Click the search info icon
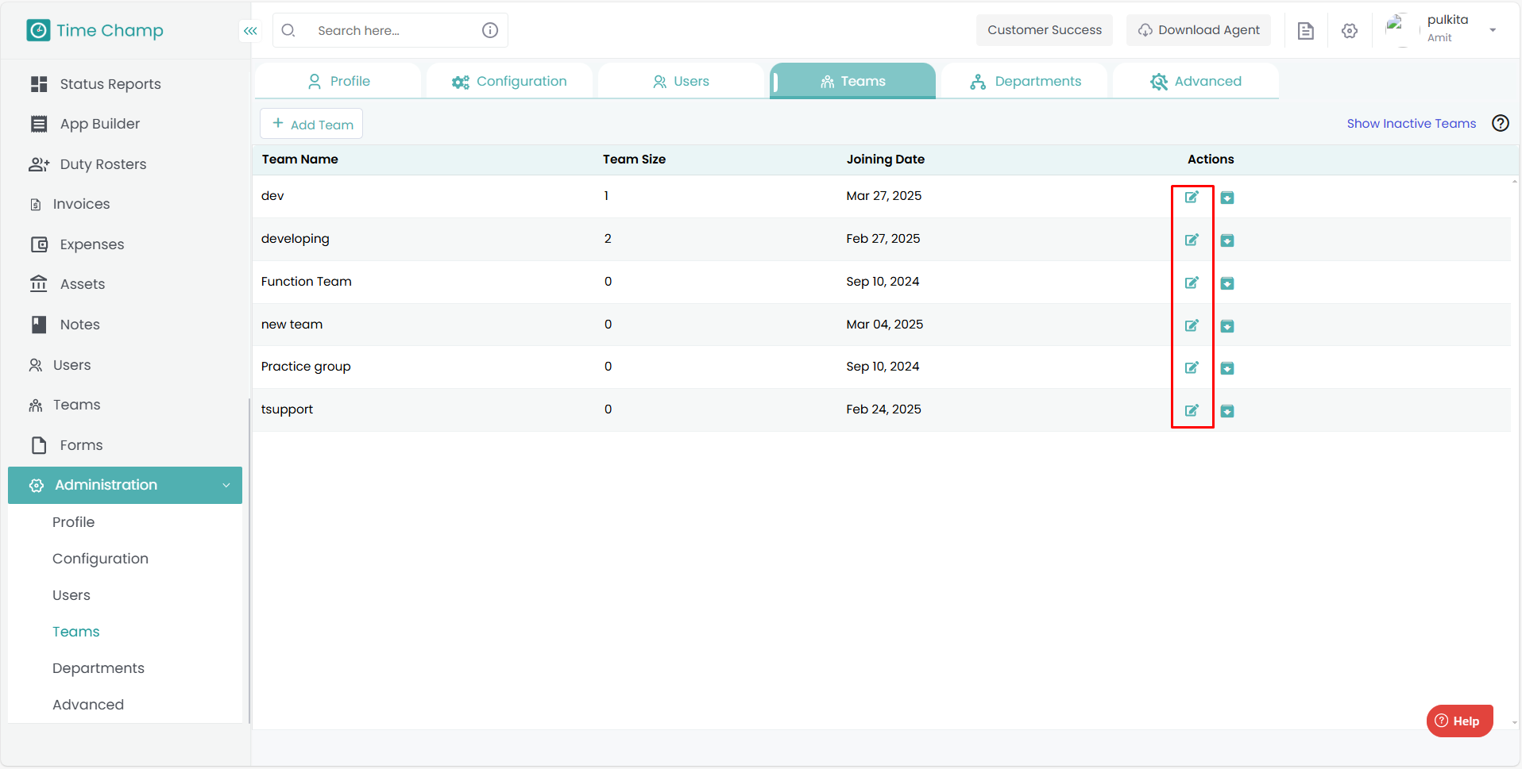Image resolution: width=1522 pixels, height=769 pixels. click(490, 30)
